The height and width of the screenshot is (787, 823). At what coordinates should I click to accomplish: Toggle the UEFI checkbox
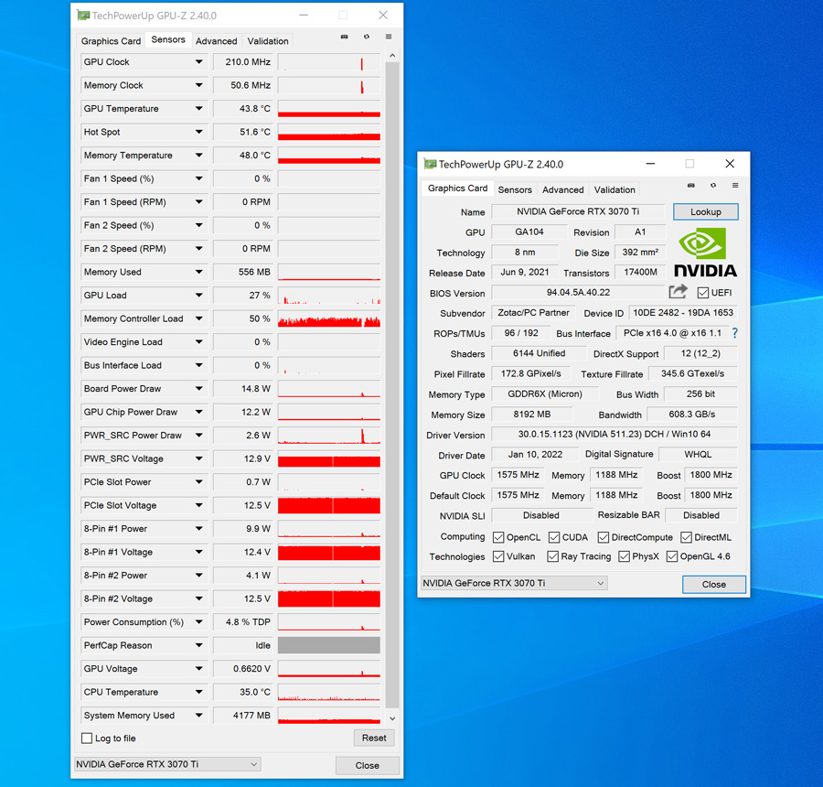(703, 293)
